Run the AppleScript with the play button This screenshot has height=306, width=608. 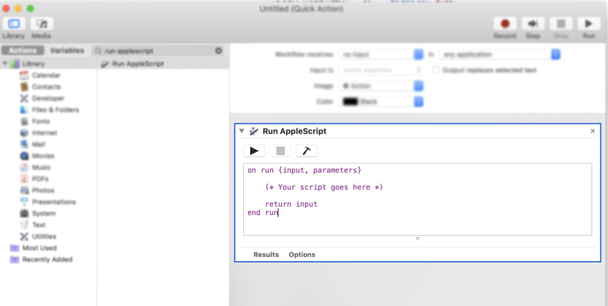tap(254, 150)
